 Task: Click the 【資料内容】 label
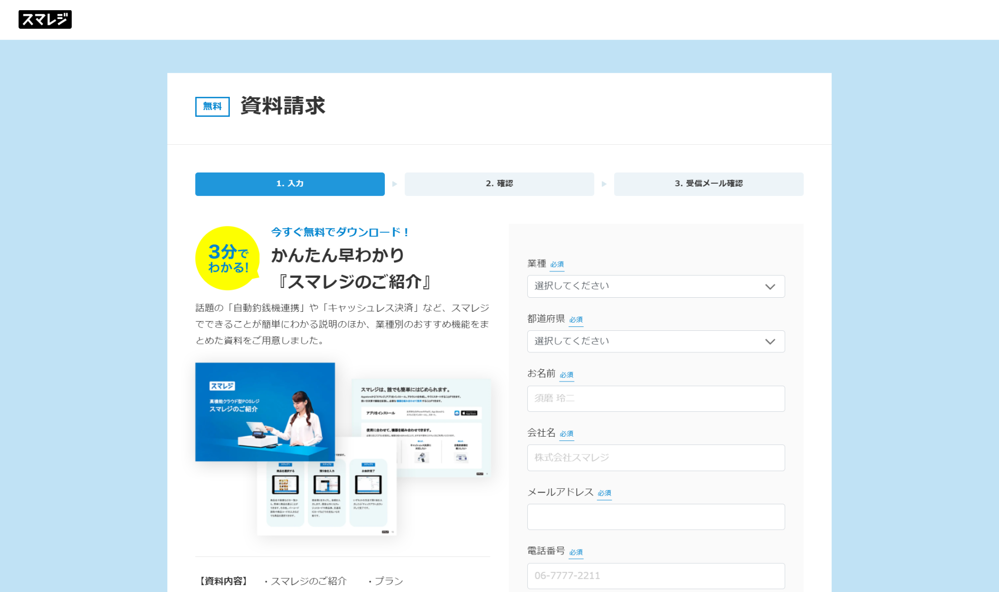tap(223, 581)
